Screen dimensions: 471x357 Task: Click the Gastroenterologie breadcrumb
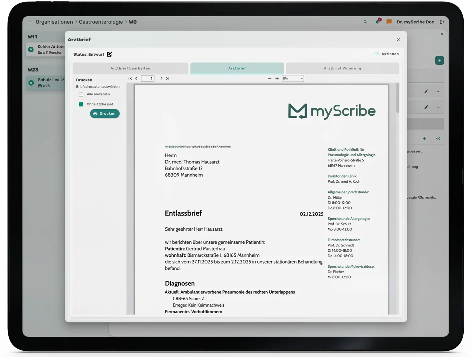[x=101, y=22]
